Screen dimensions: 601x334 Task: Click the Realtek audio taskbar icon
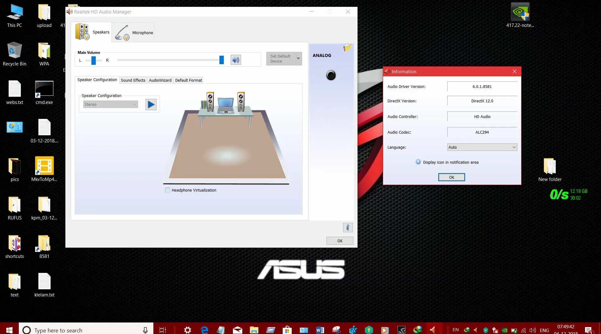click(x=433, y=330)
